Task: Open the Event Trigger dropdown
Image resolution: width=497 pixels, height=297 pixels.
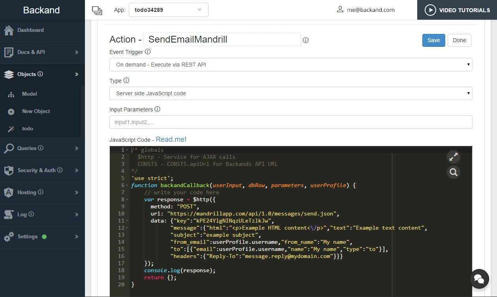Action: (291, 65)
